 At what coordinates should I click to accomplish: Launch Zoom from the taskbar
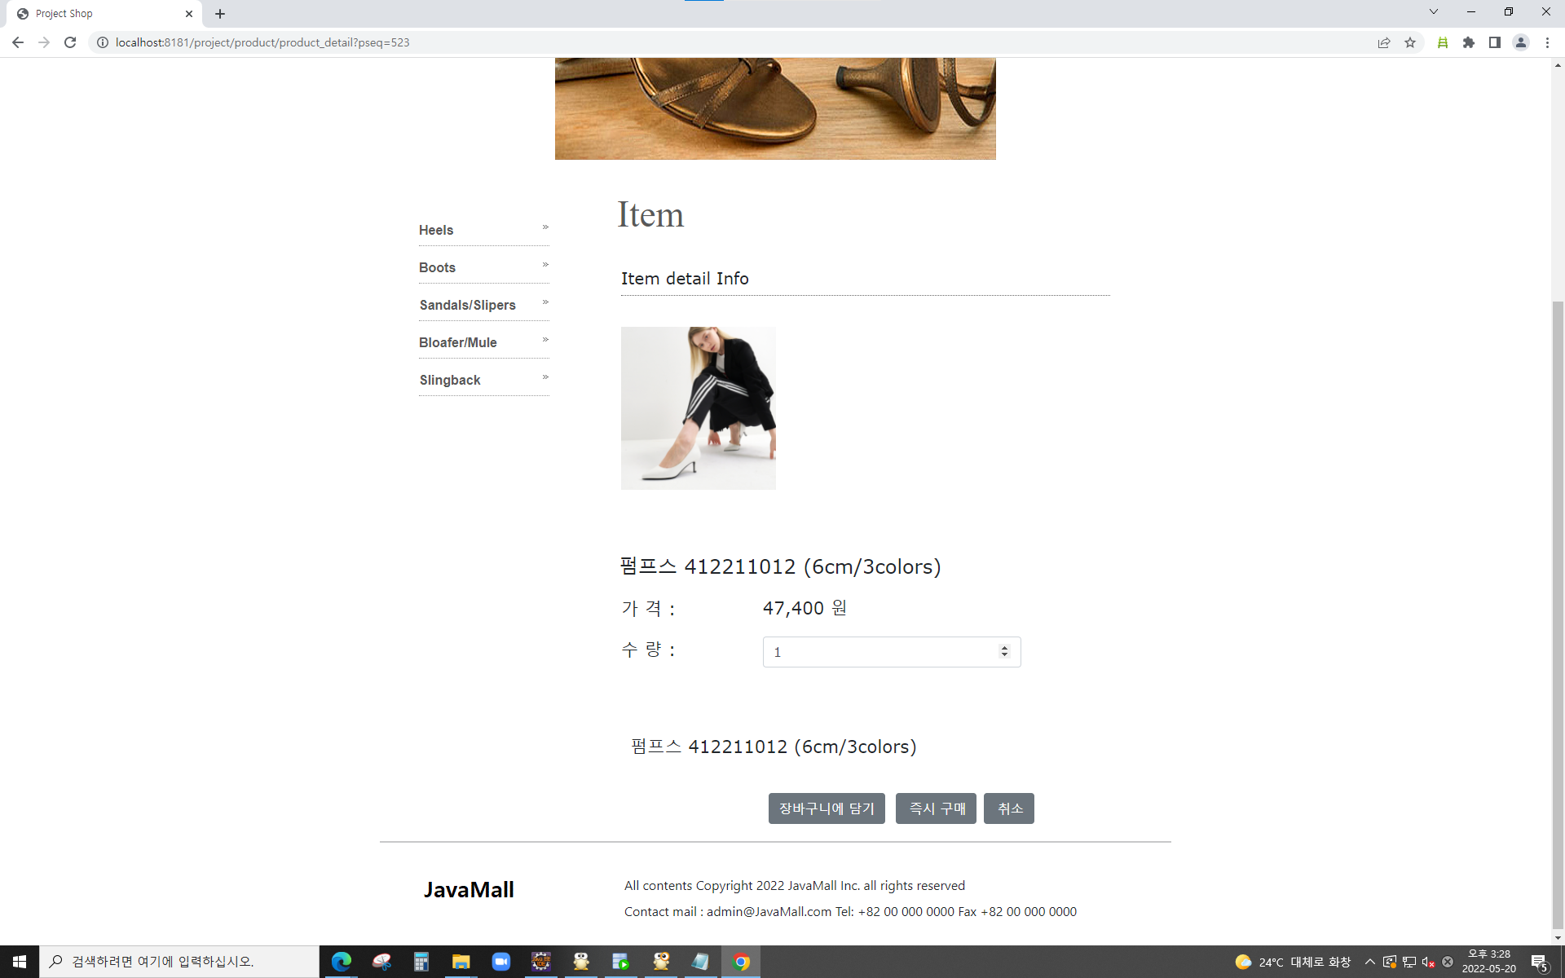pos(500,962)
